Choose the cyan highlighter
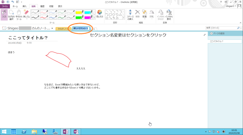Viewport: 243px width, 135px height. point(88,12)
